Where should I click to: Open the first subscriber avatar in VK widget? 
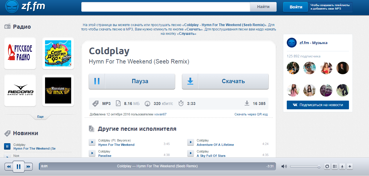point(293,68)
